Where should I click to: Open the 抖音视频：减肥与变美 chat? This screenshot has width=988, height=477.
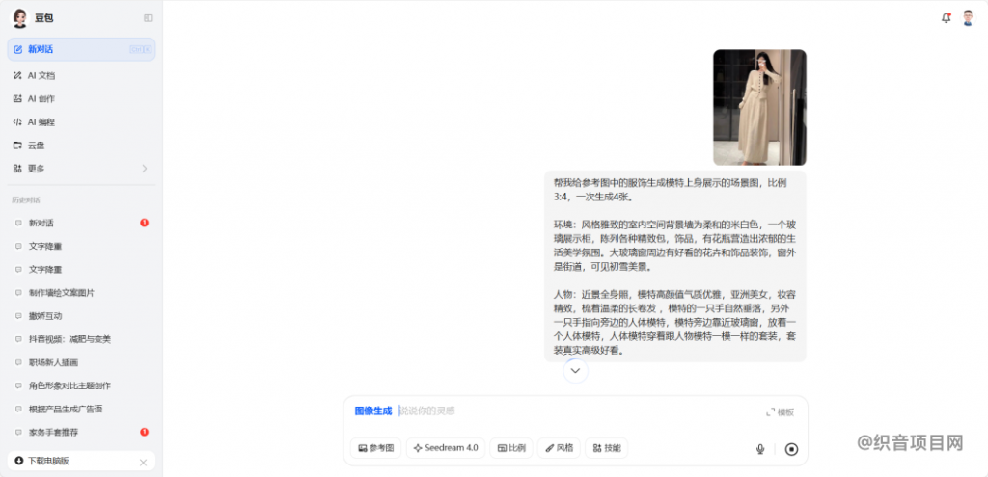click(81, 339)
